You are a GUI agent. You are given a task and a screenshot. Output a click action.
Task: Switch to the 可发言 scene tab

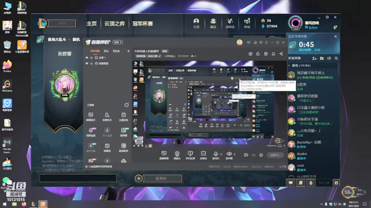pyautogui.click(x=116, y=51)
